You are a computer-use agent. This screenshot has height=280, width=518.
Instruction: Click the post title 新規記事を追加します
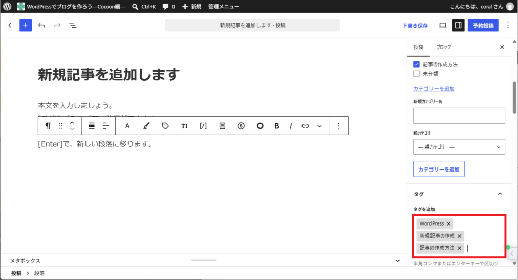click(x=109, y=75)
